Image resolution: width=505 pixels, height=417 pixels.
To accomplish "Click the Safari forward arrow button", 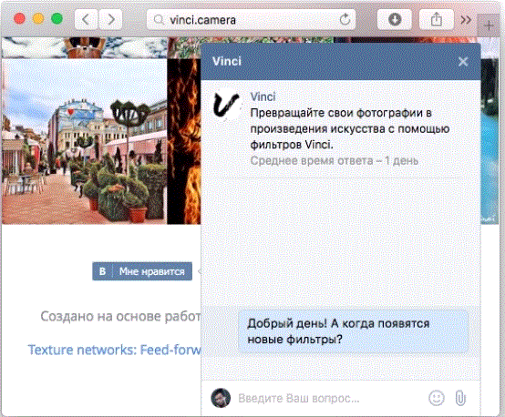I will tap(110, 19).
